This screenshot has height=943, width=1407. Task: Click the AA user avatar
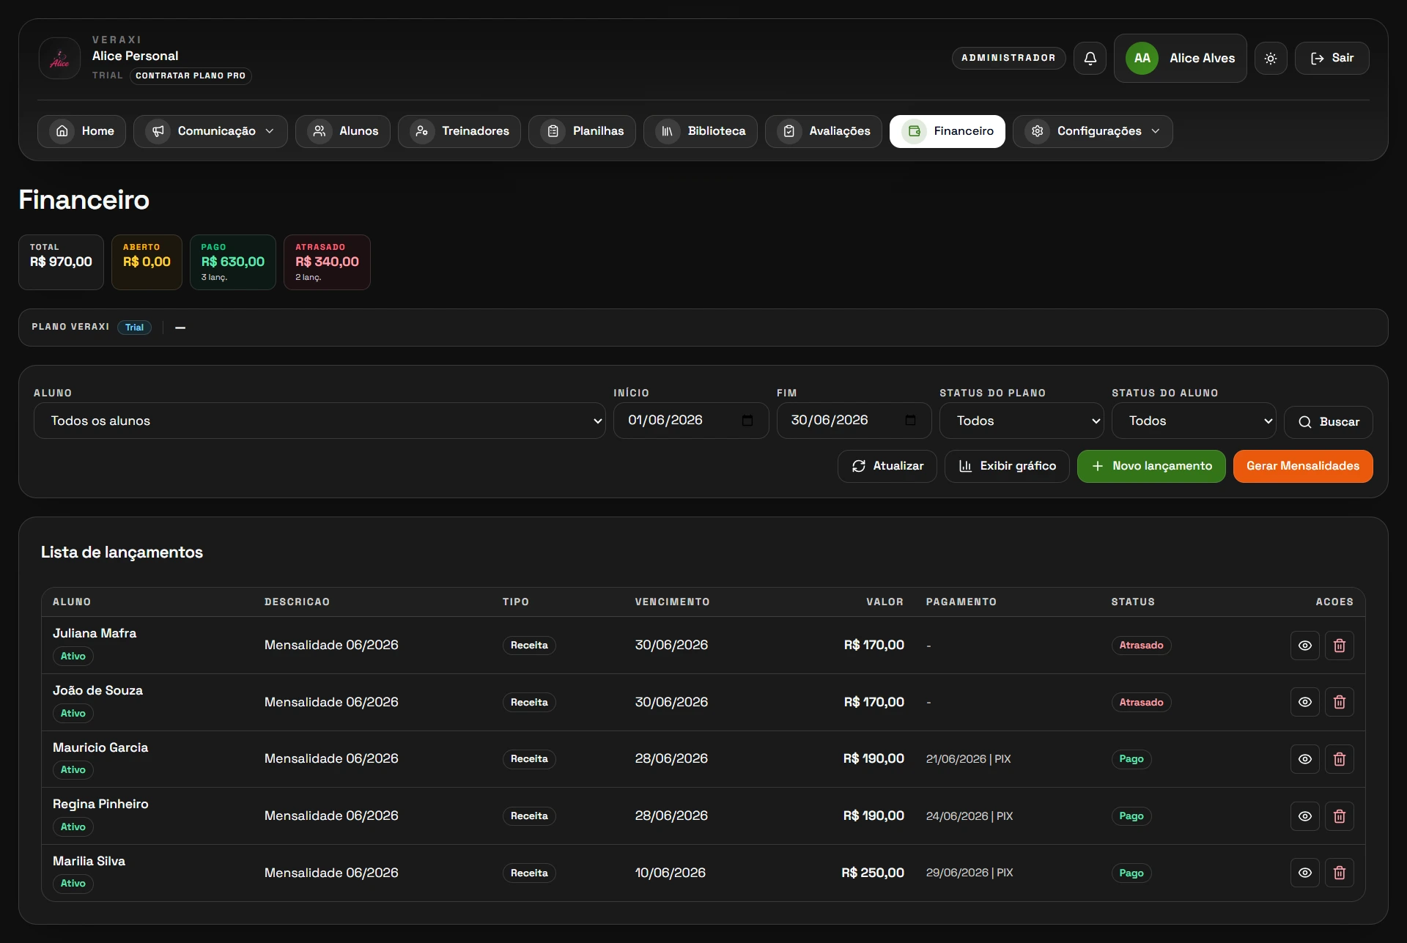pyautogui.click(x=1142, y=58)
